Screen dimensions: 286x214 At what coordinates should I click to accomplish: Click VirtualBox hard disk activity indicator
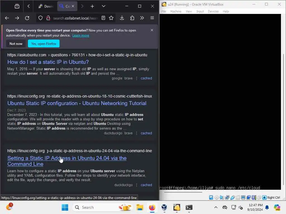point(211,198)
